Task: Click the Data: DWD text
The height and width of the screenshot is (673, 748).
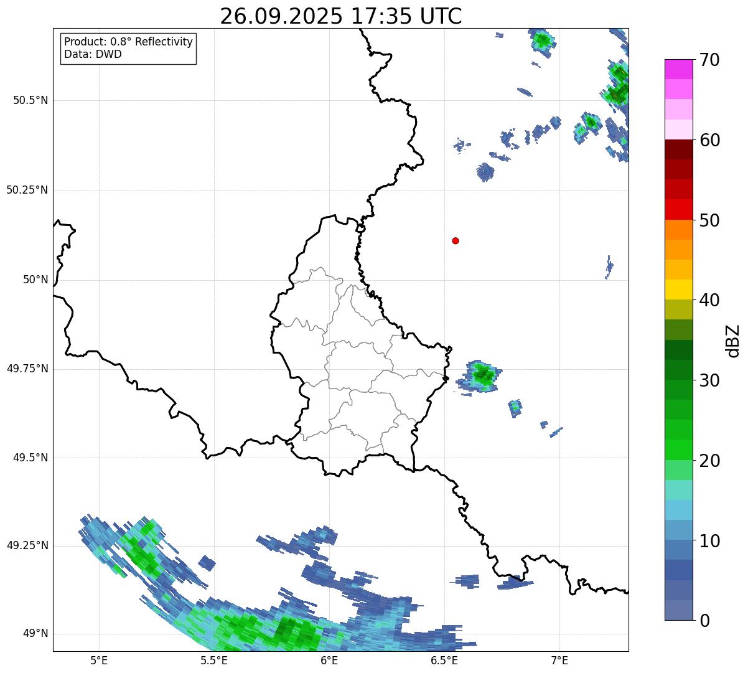Action: pos(93,54)
